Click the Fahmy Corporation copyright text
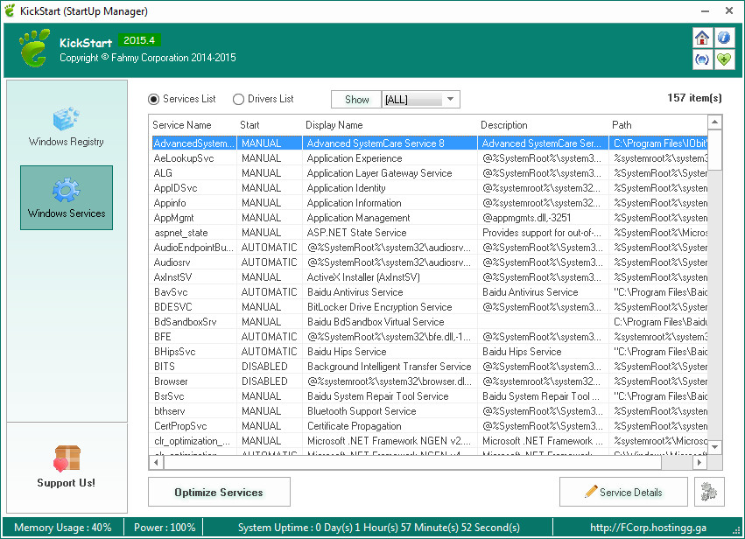The image size is (745, 539). point(148,58)
